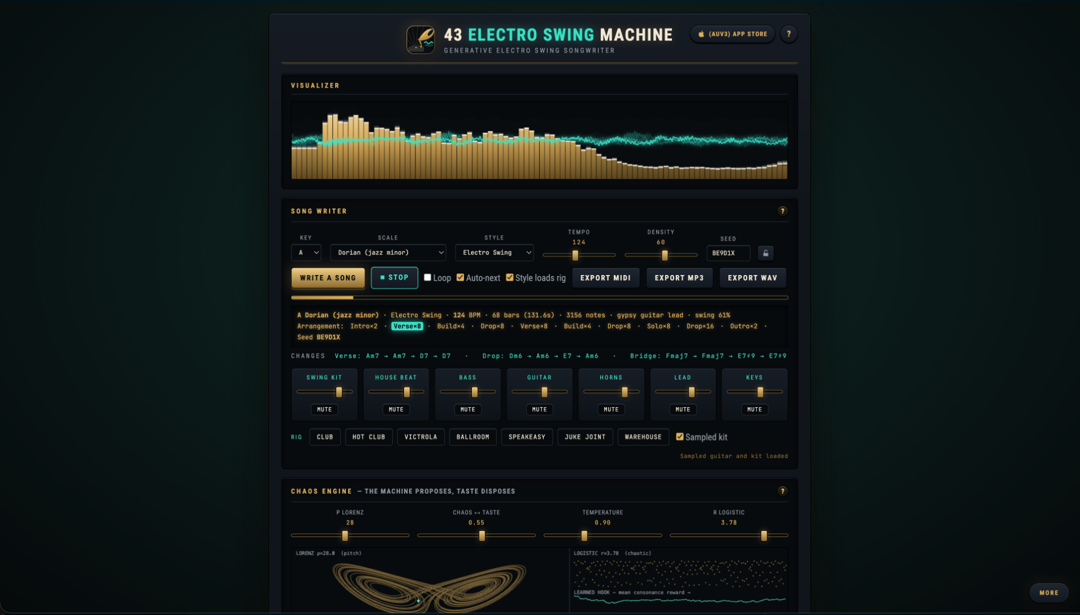1080x615 pixels.
Task: Mute the Guitar channel
Action: (x=540, y=409)
